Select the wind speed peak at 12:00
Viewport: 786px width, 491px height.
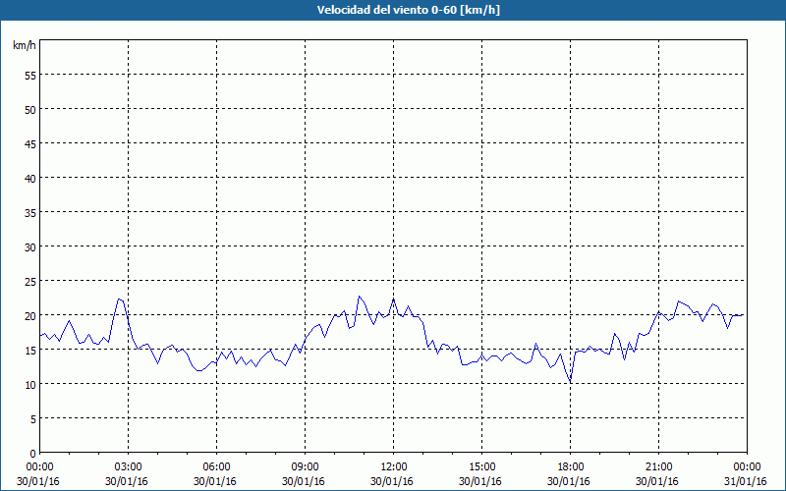pos(394,299)
